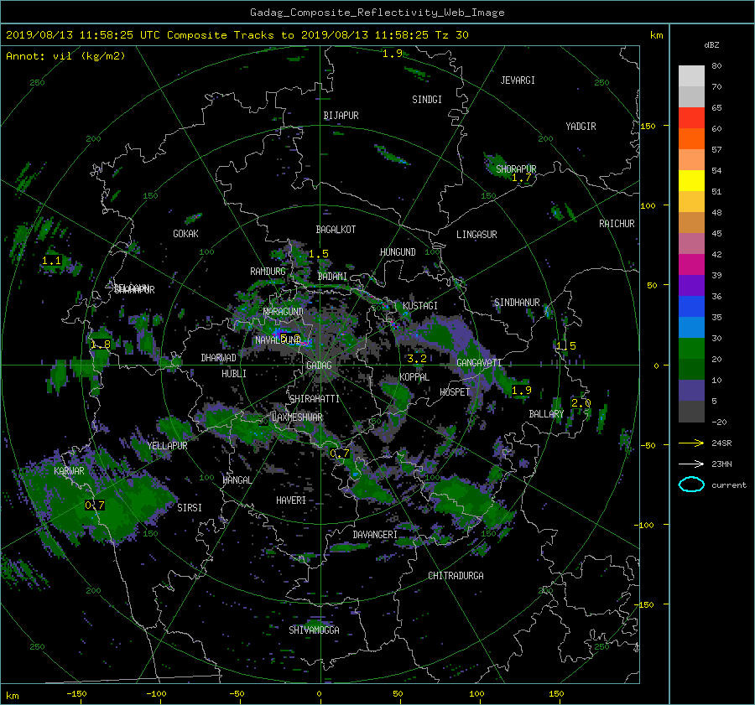The width and height of the screenshot is (755, 705).
Task: Click the 1.1 VIL value at far west
Action: tap(51, 261)
